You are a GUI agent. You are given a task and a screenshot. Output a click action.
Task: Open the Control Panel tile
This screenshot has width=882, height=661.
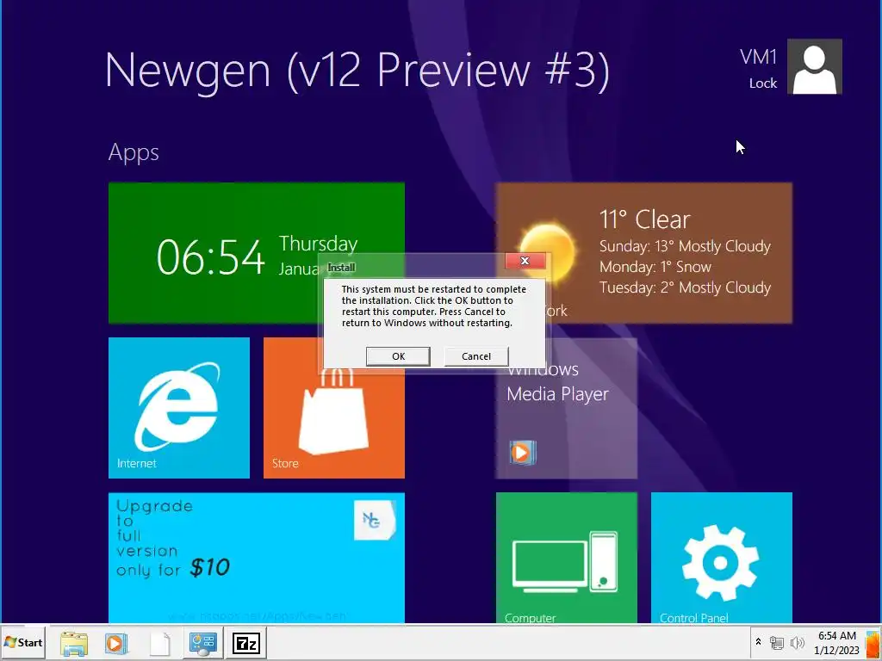point(721,558)
